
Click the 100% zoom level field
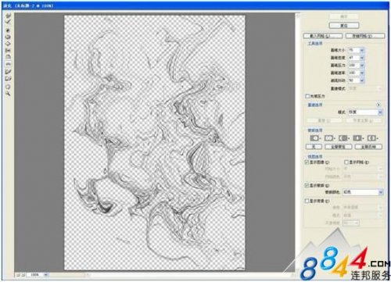(x=34, y=274)
